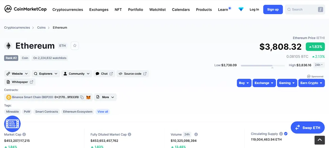Open the Chat external link
This screenshot has width=329, height=148.
[104, 74]
